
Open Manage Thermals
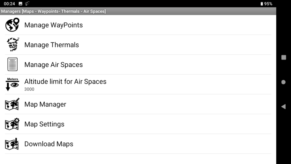click(138, 45)
